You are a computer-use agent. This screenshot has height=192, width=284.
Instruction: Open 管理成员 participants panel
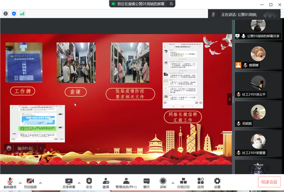click(x=126, y=182)
